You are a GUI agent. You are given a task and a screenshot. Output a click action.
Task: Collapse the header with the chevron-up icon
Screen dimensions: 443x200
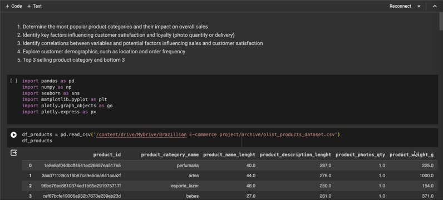[435, 6]
